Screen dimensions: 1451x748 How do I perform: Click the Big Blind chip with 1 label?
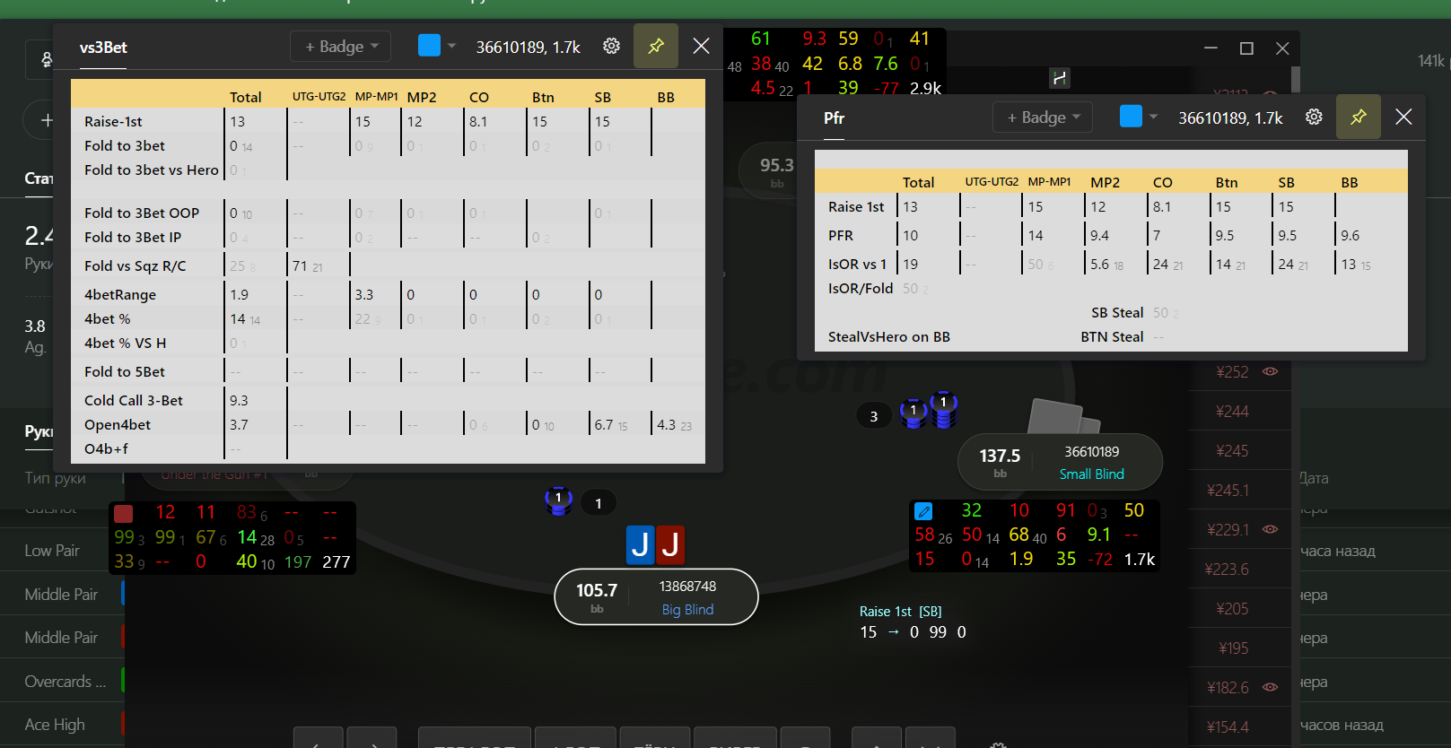tap(558, 500)
